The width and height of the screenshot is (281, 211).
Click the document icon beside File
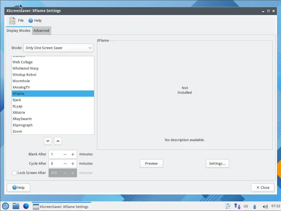(x=12, y=21)
